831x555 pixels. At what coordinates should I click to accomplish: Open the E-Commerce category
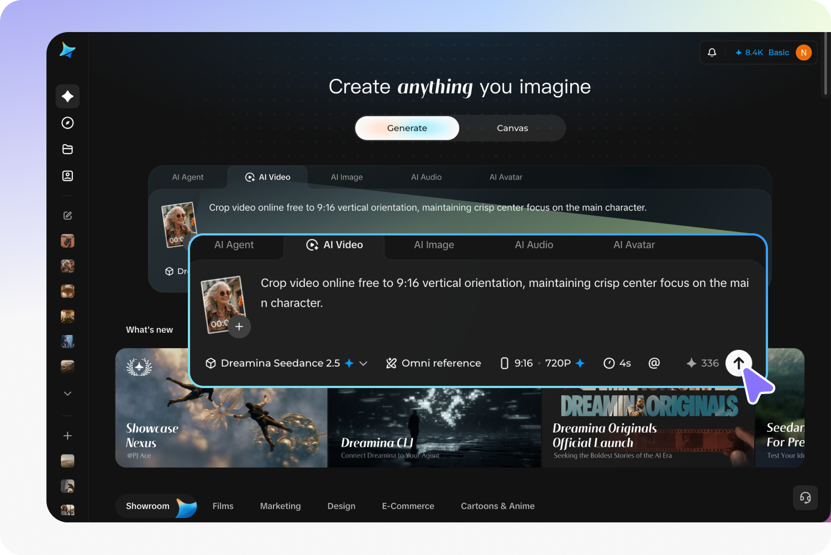coord(408,506)
